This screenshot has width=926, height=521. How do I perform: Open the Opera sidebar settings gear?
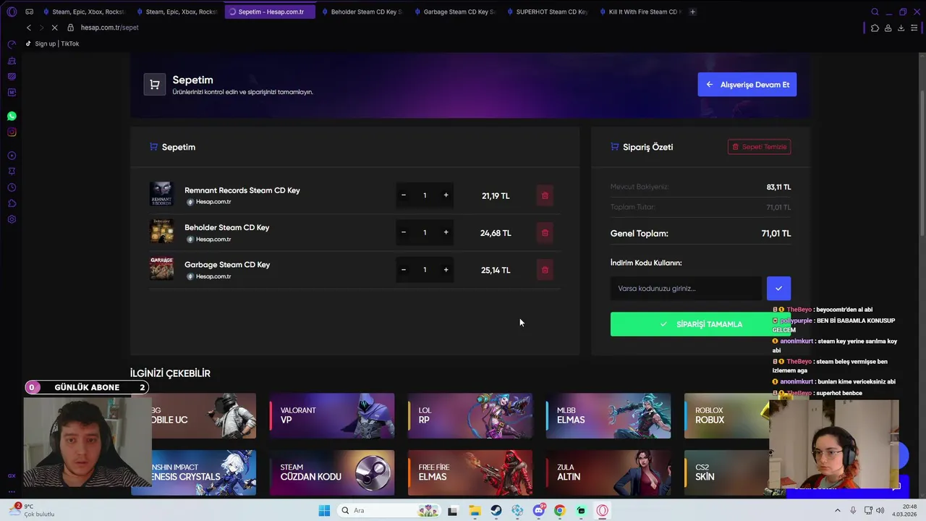click(12, 219)
